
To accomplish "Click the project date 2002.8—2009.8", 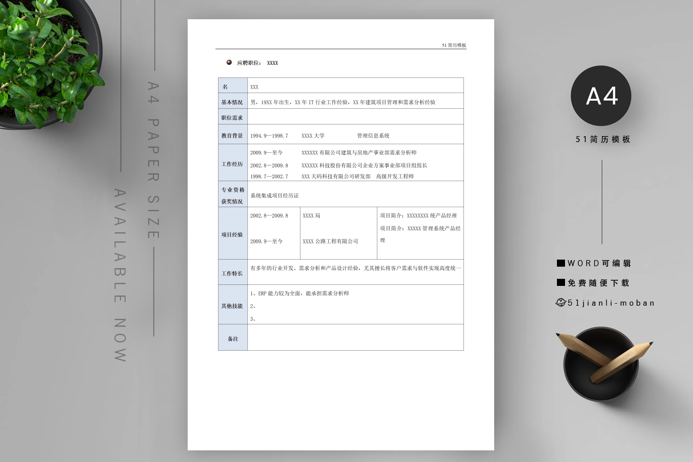I will tap(269, 216).
